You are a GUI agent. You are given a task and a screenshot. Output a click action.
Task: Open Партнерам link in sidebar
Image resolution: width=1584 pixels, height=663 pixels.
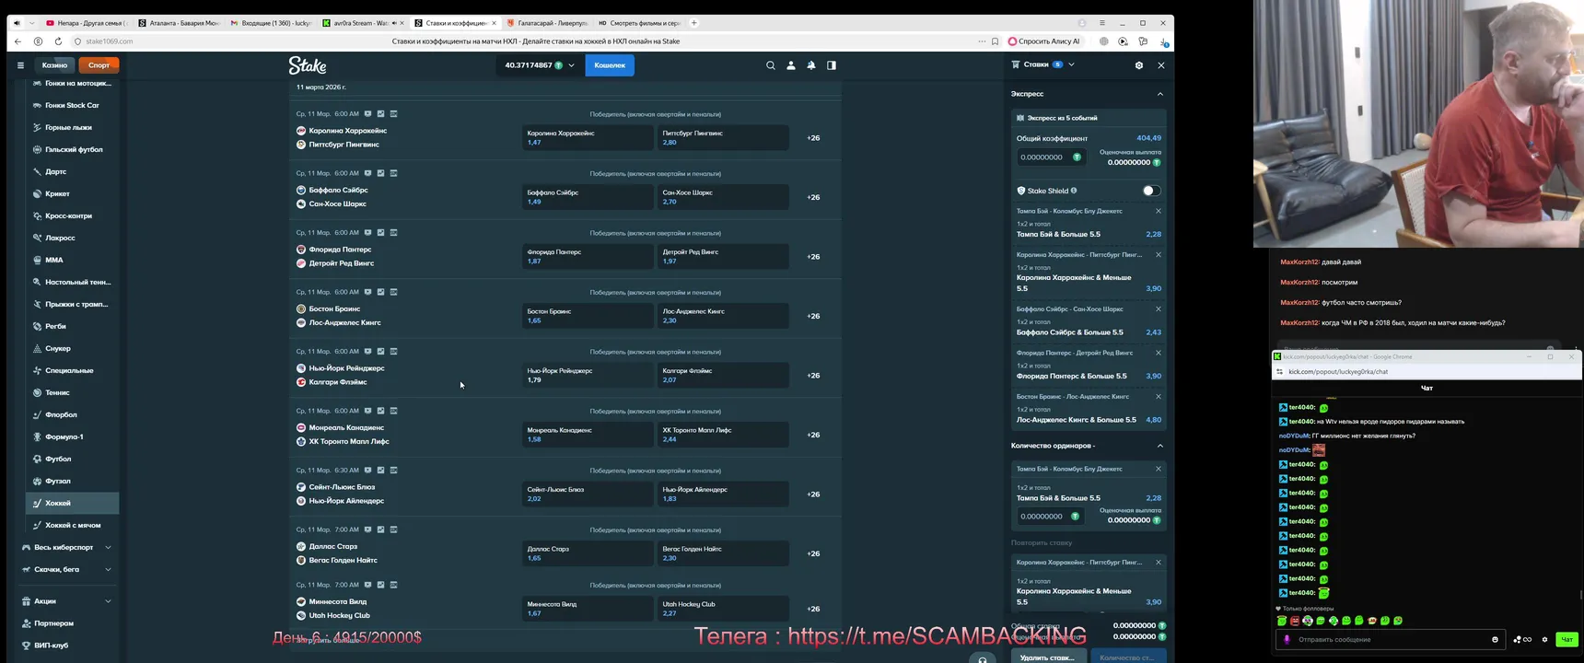click(x=53, y=623)
